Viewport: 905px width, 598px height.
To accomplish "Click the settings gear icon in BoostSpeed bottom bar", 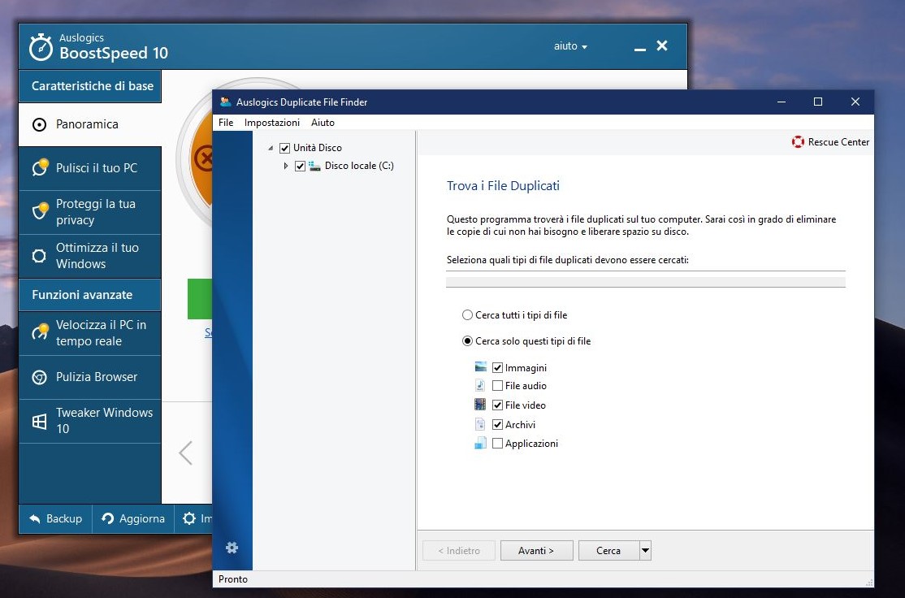I will (x=189, y=518).
